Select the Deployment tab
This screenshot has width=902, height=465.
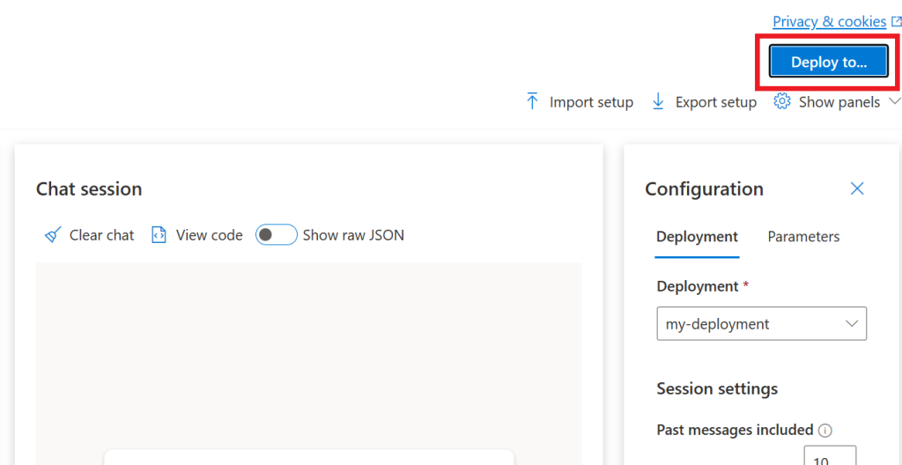tap(698, 237)
